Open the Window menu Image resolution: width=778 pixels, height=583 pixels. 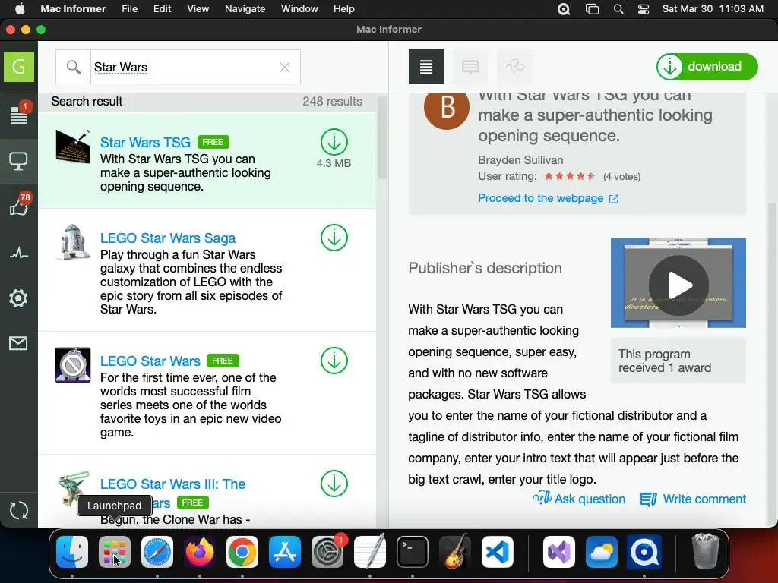click(299, 9)
